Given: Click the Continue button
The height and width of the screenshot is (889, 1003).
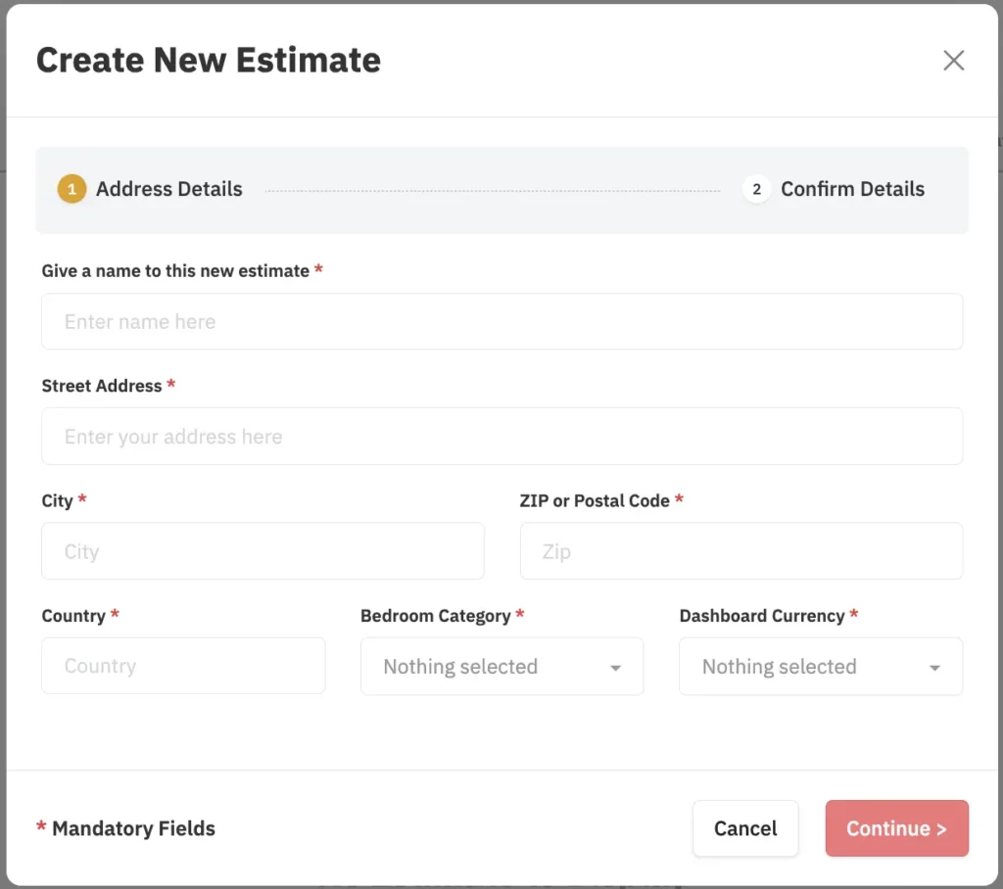Looking at the screenshot, I should pyautogui.click(x=896, y=828).
